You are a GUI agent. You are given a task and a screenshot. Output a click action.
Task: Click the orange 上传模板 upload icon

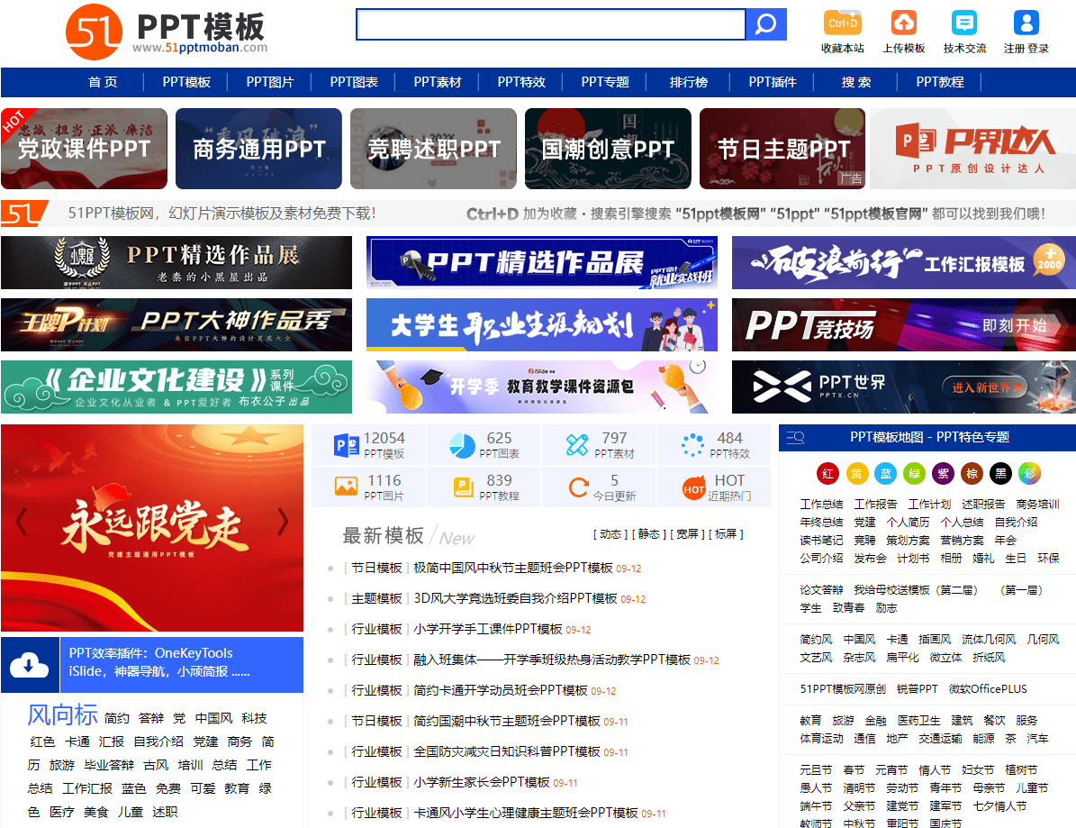pos(903,22)
